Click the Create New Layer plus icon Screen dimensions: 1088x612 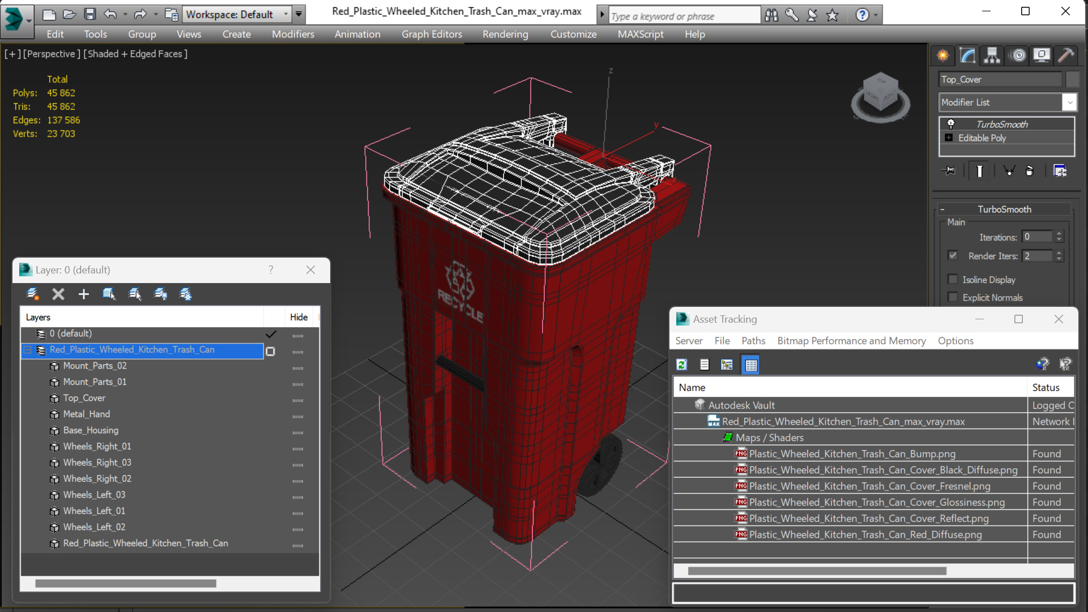[83, 294]
